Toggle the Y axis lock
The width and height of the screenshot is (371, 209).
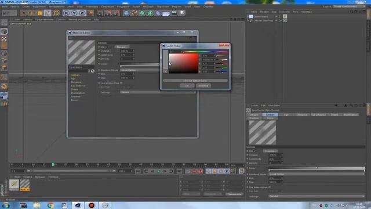click(74, 13)
